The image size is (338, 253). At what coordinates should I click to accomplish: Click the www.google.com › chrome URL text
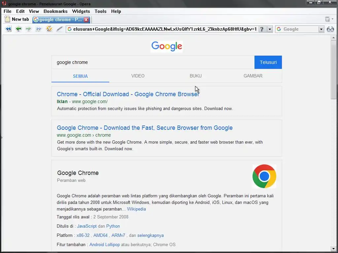(84, 135)
